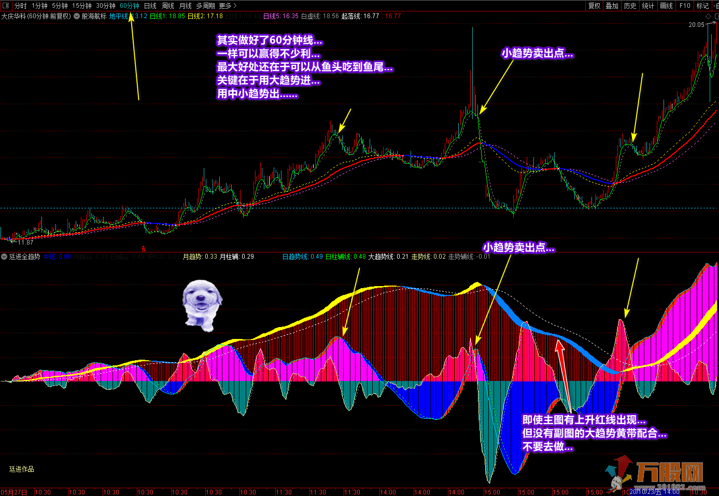This screenshot has width=719, height=496.
Task: Switch to 分时 intraday view
Action: tap(21, 6)
